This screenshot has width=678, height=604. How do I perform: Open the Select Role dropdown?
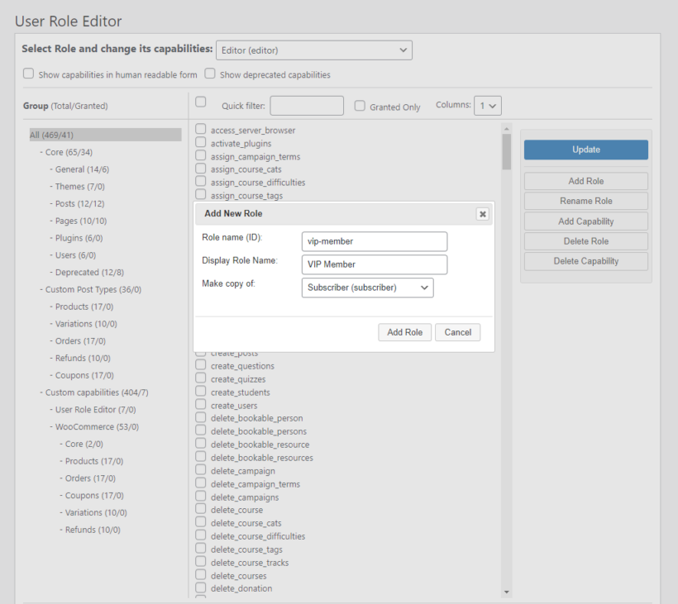point(313,50)
